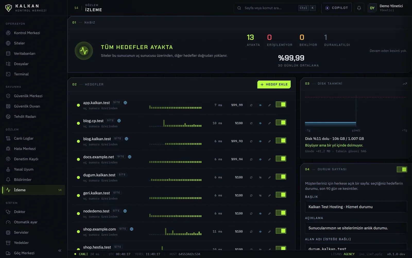Click the Açıklama input field

pos(356,228)
